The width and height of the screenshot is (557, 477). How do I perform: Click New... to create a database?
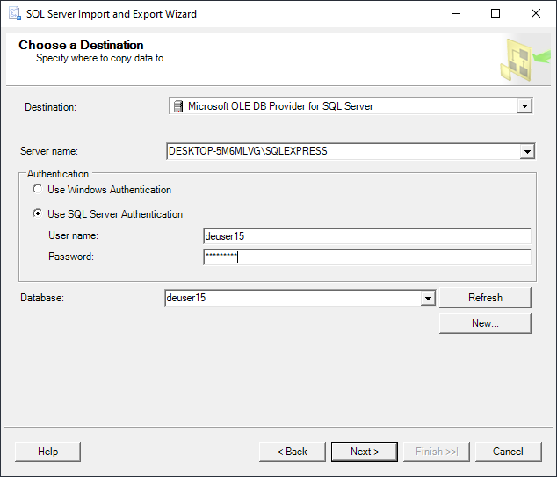(x=485, y=323)
